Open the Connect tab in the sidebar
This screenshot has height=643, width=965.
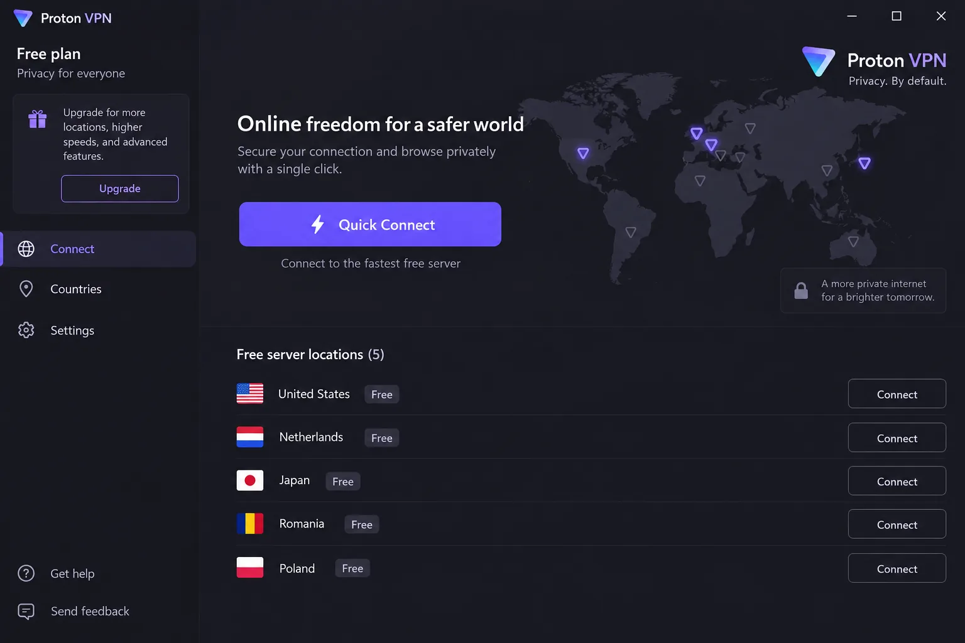pos(99,249)
